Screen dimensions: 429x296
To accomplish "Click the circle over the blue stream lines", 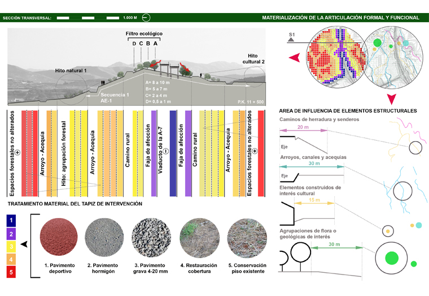I will pos(402,191).
